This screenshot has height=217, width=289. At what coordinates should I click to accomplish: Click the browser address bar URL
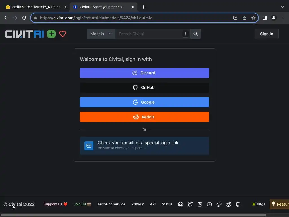click(x=96, y=18)
